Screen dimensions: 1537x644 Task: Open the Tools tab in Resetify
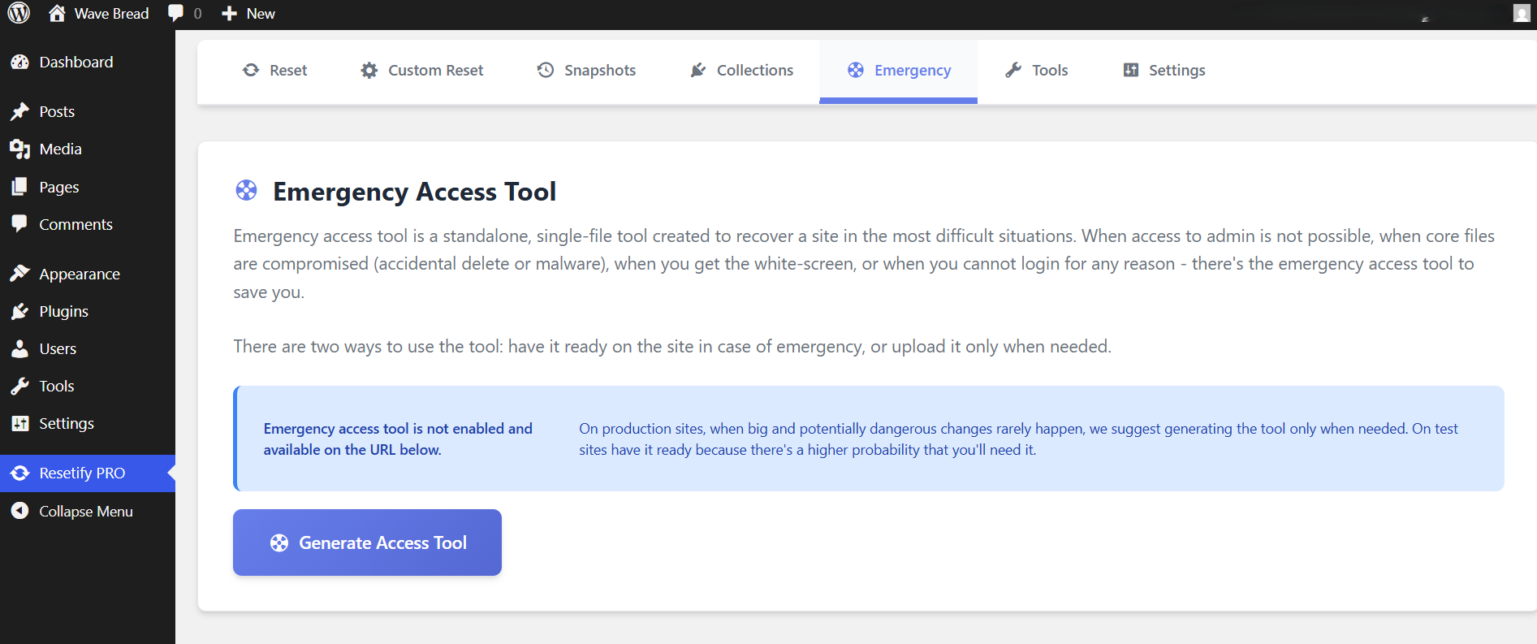point(1036,71)
